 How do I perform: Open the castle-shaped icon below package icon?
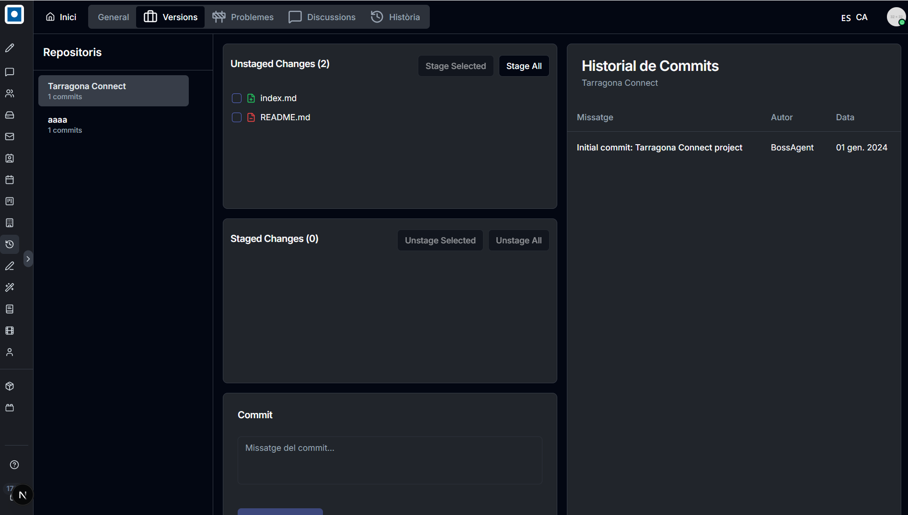pos(10,408)
